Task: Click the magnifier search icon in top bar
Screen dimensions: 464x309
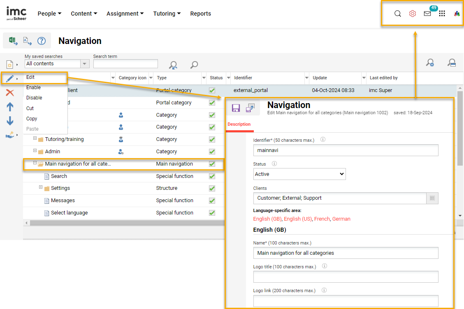Action: 397,14
